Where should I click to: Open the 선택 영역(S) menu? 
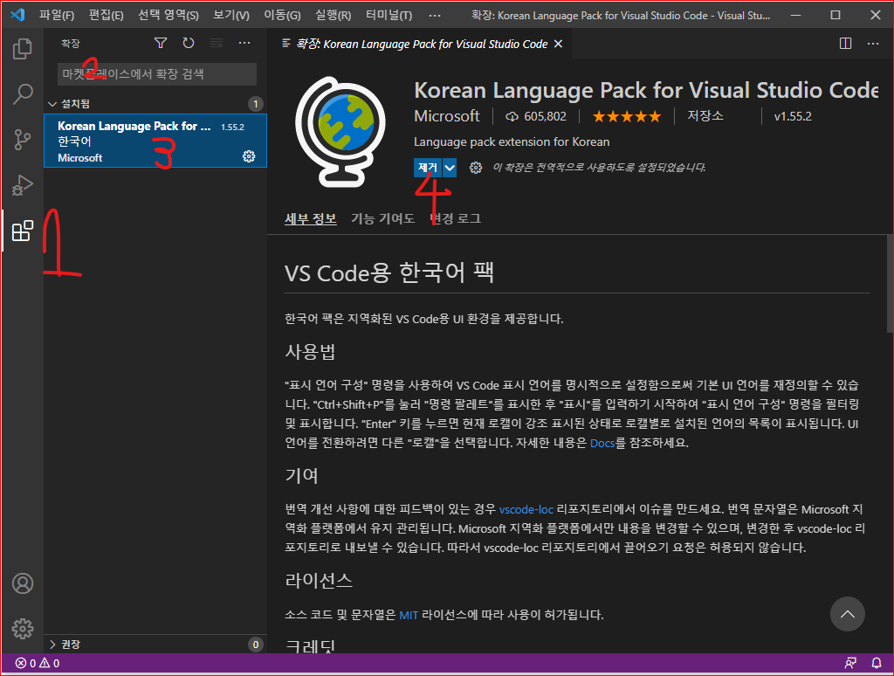168,16
